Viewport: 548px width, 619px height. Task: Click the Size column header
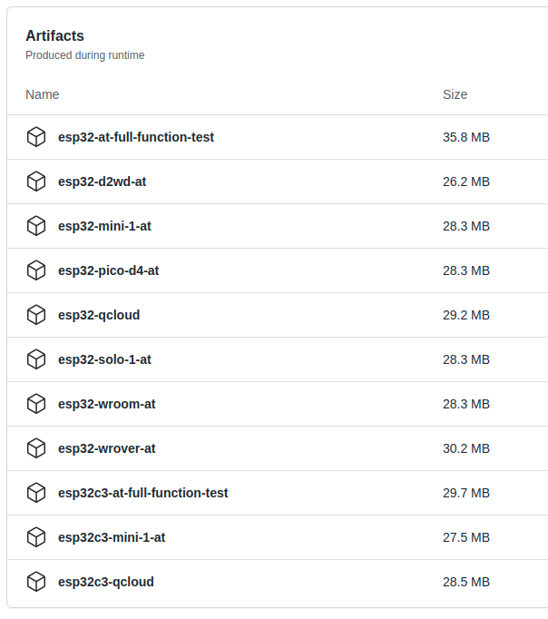point(455,94)
